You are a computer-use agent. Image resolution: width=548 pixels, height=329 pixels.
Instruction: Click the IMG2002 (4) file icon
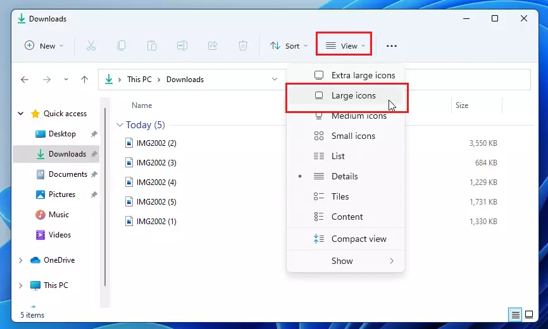[x=129, y=182]
